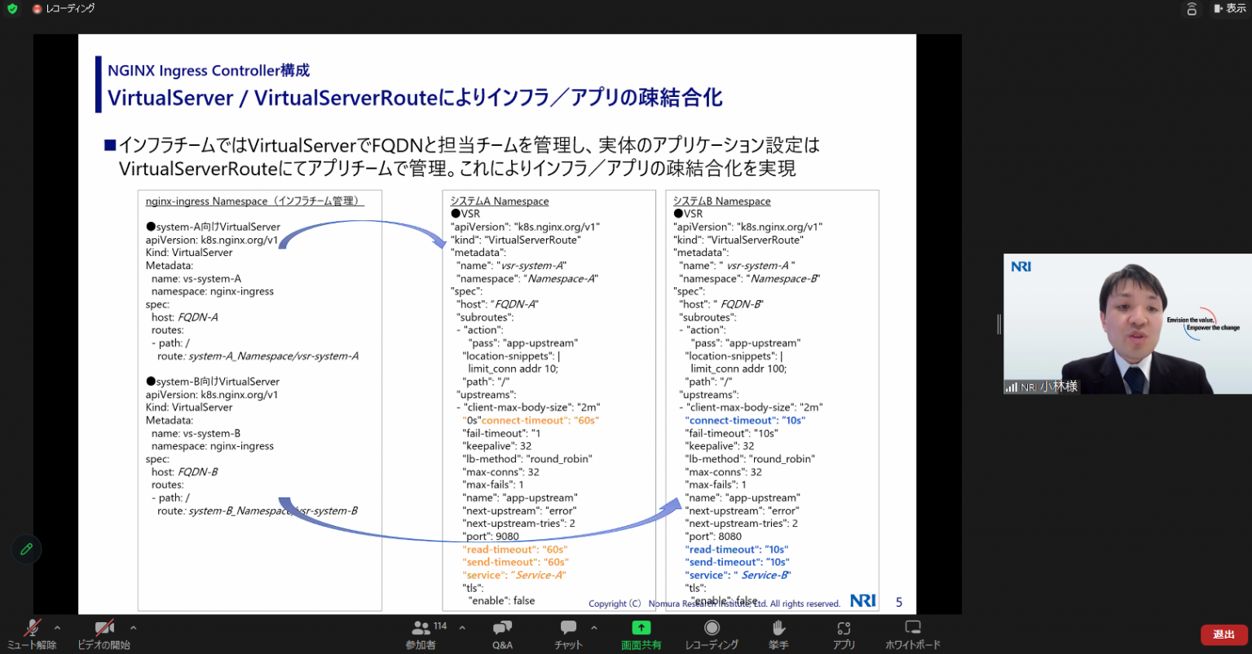The height and width of the screenshot is (654, 1252).
Task: Click text 'host: FQDN-B' in left column
Action: [184, 471]
